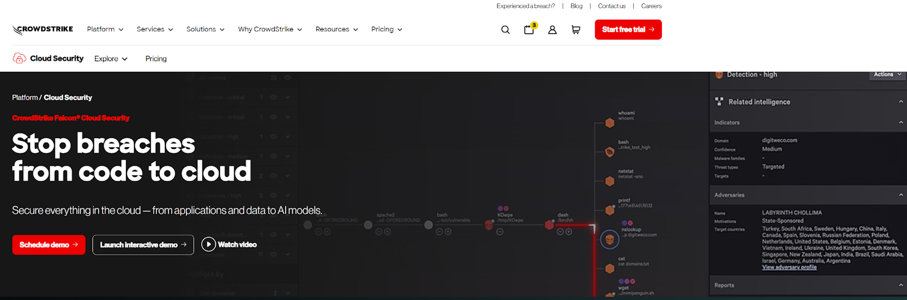Image resolution: width=907 pixels, height=300 pixels.
Task: Open the Services menu
Action: coord(155,29)
